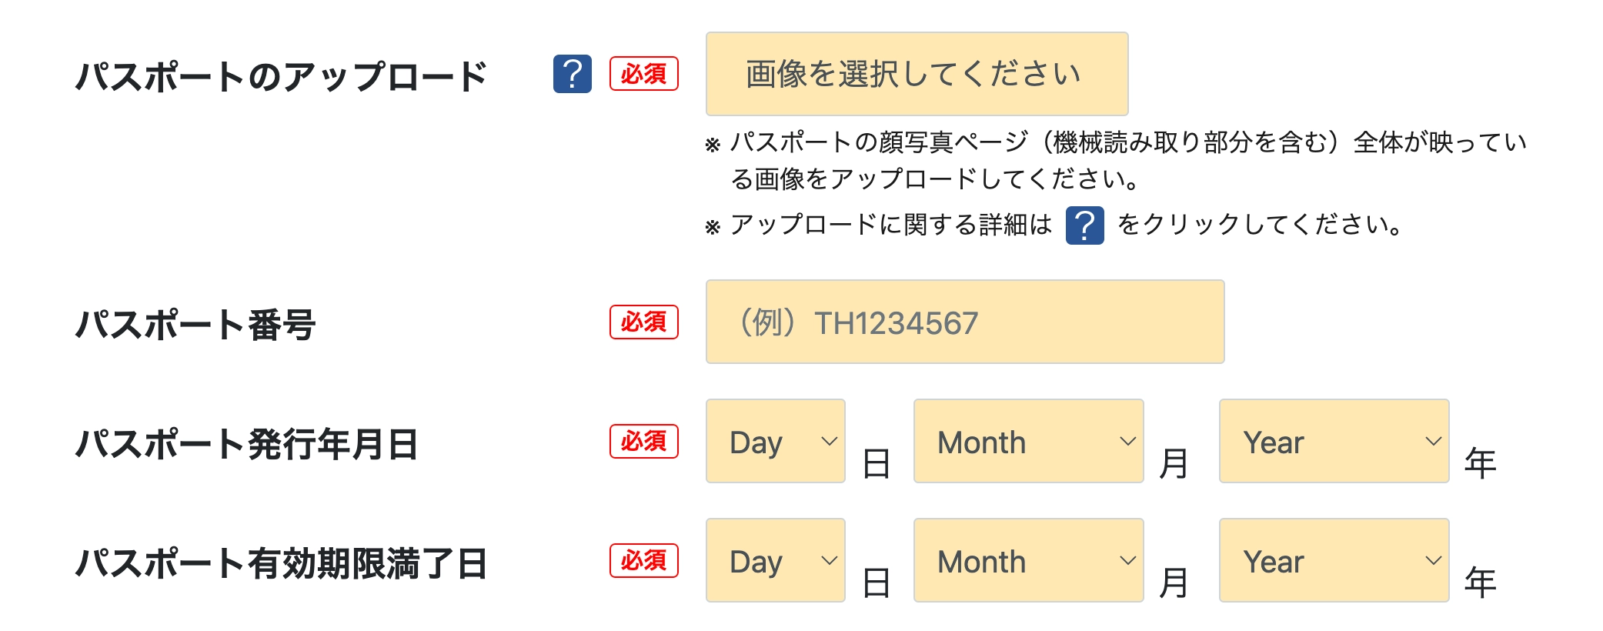Open the Day dropdown for パスポート発行年月日
1603x631 pixels.
[x=775, y=441]
